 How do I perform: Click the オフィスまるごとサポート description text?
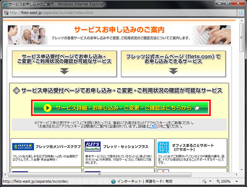191,159
